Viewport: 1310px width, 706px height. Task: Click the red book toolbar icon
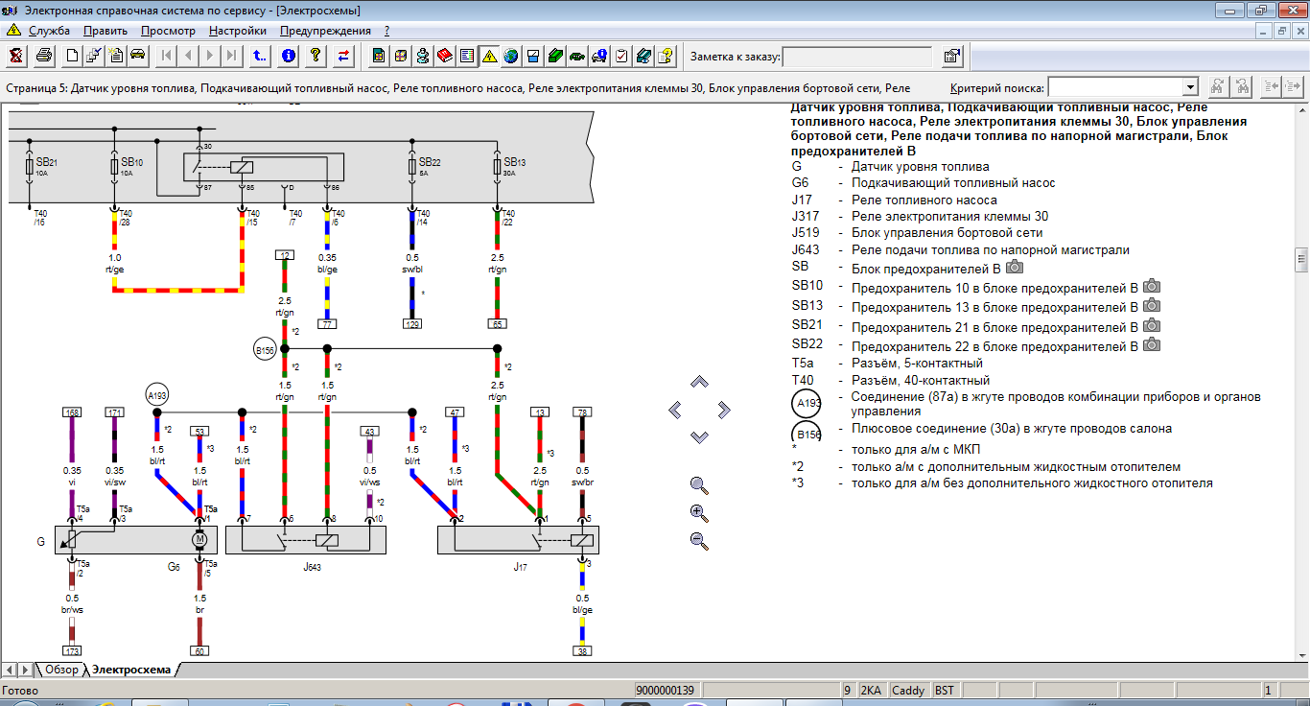pos(445,56)
